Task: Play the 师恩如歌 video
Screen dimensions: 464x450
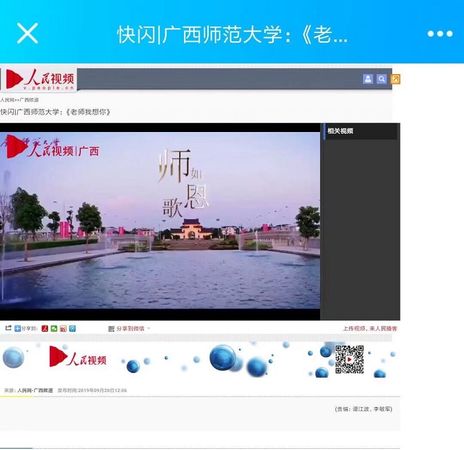Action: point(160,220)
